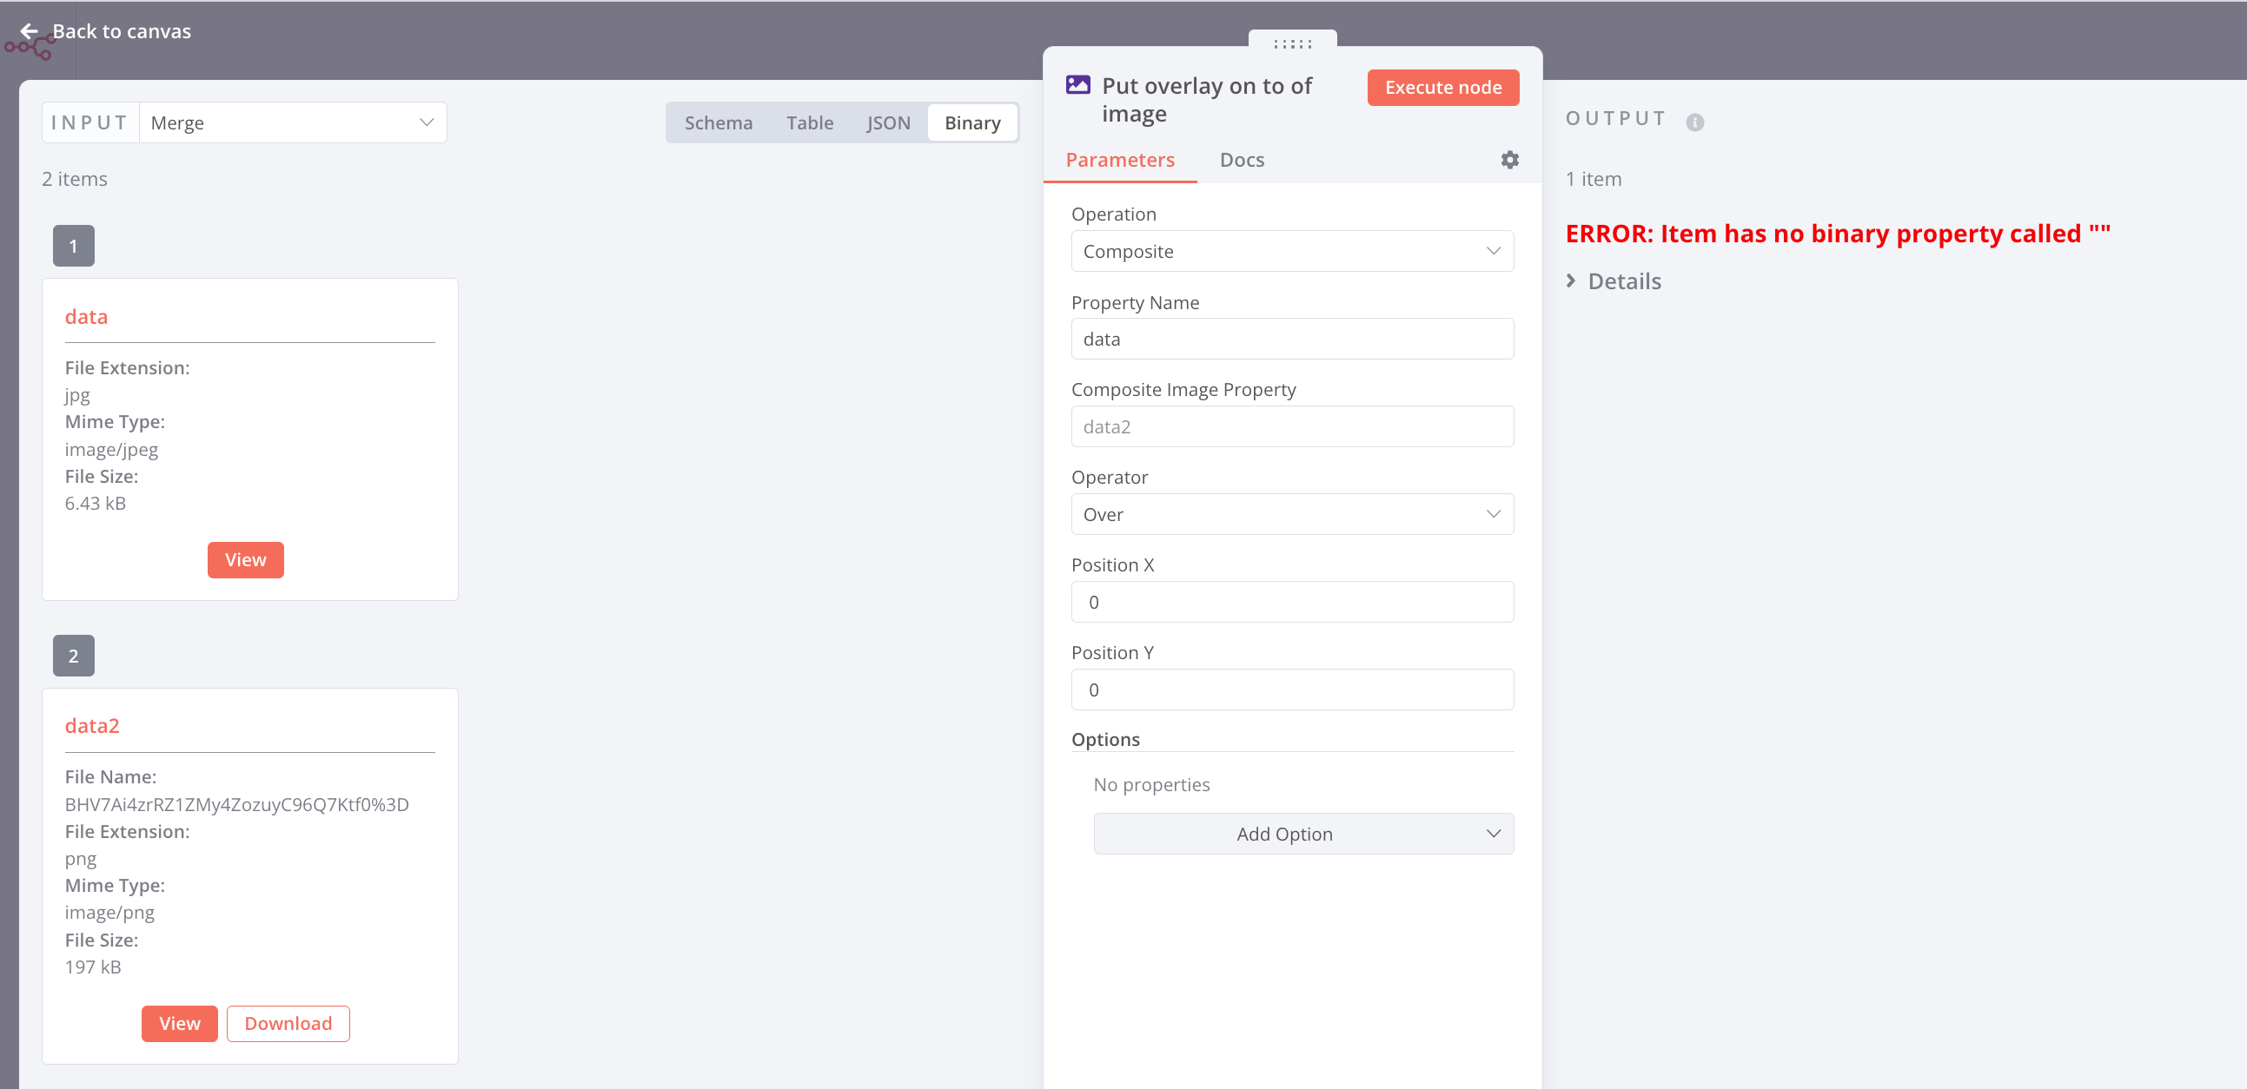2247x1089 pixels.
Task: Click the Composite Image Property field
Action: pyautogui.click(x=1292, y=426)
